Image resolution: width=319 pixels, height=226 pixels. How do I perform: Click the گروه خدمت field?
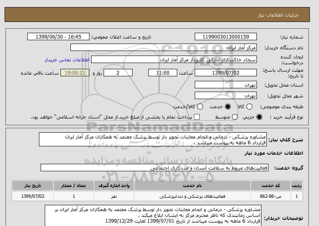pos(155,168)
